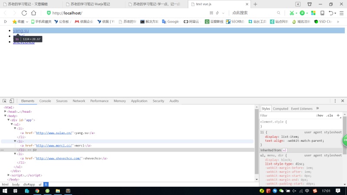Viewport: 347px width, 195px height.
Task: Open the browser hamburger menu
Action: (341, 13)
